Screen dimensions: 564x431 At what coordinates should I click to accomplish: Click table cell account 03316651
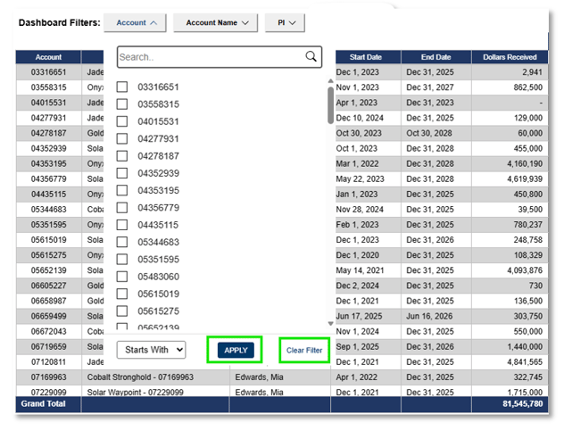[48, 72]
